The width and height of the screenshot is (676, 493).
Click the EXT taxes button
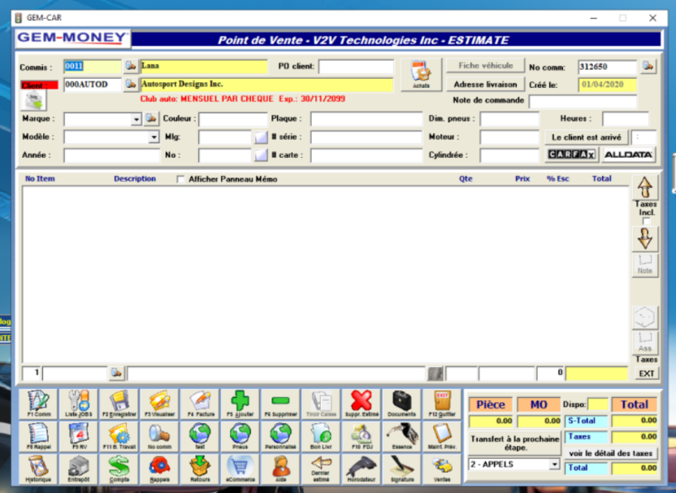click(646, 373)
